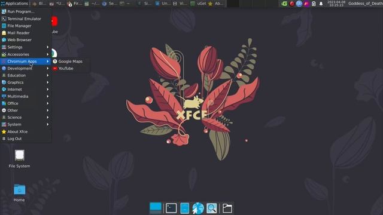383x215 pixels.
Task: Click the purple-pink tray icon
Action: click(306, 4)
